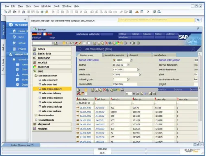206x156 pixels.
Task: Select the German flag language icon
Action: (x=34, y=34)
